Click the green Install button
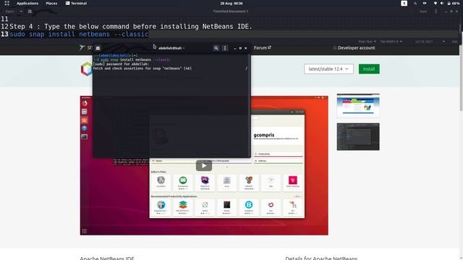463x260 pixels. click(369, 69)
